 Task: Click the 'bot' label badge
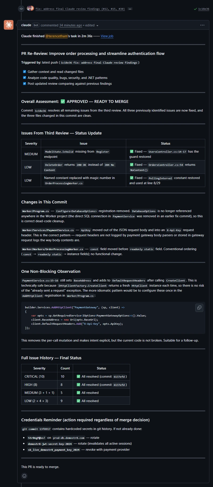36,25
